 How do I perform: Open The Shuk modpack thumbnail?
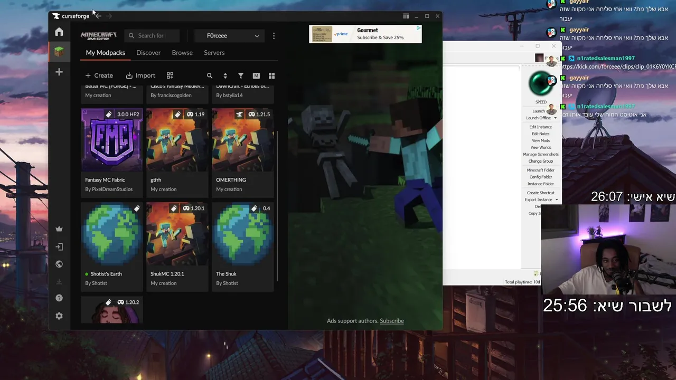coord(242,234)
